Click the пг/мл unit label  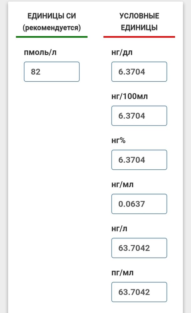(x=122, y=273)
